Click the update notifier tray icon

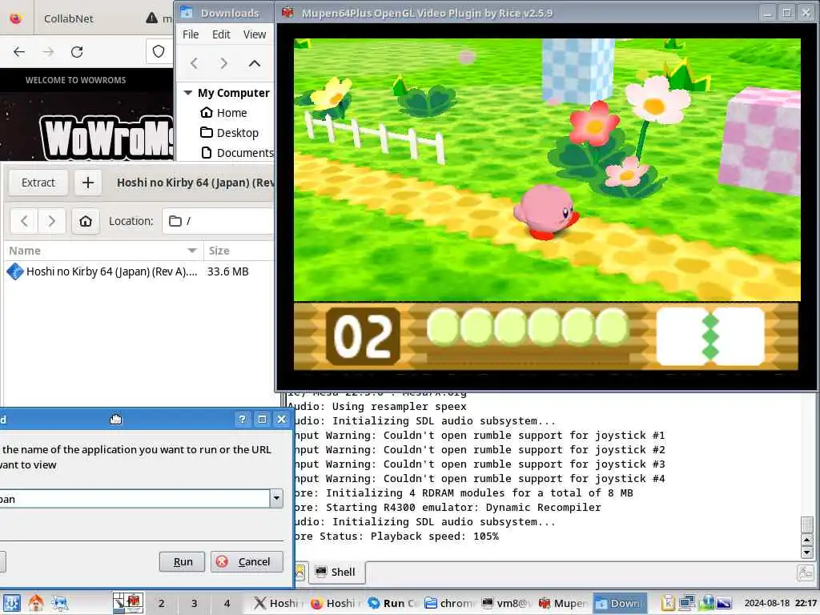pos(705,603)
